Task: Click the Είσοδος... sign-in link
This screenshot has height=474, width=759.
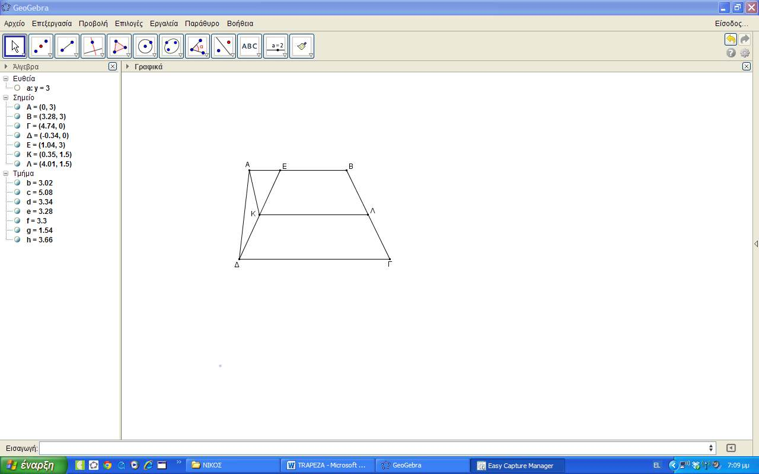Action: coord(732,24)
